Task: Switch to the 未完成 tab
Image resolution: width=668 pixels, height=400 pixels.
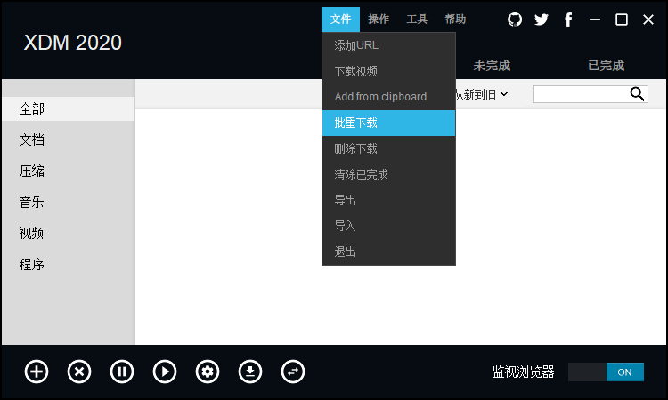Action: coord(492,66)
